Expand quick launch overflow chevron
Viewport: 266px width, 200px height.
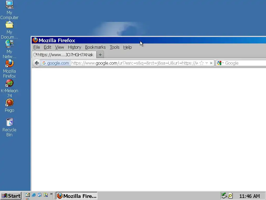pos(51,194)
